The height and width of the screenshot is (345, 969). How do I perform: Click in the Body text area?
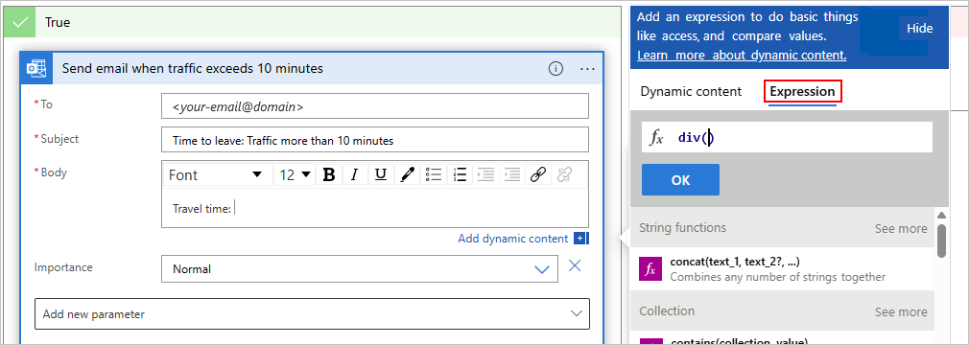pyautogui.click(x=374, y=209)
